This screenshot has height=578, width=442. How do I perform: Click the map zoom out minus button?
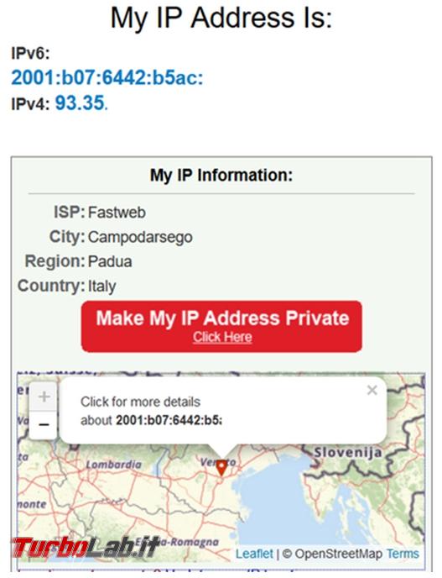pyautogui.click(x=44, y=425)
